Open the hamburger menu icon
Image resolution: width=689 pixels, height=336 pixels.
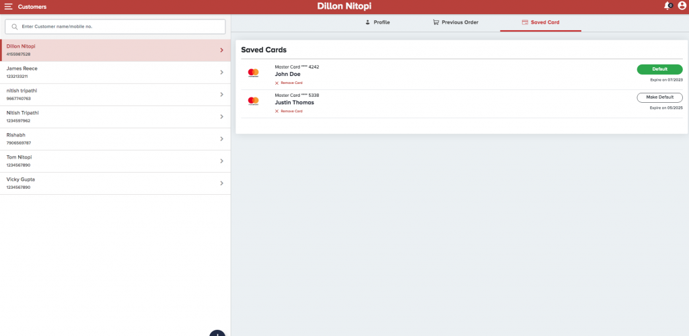tap(9, 7)
